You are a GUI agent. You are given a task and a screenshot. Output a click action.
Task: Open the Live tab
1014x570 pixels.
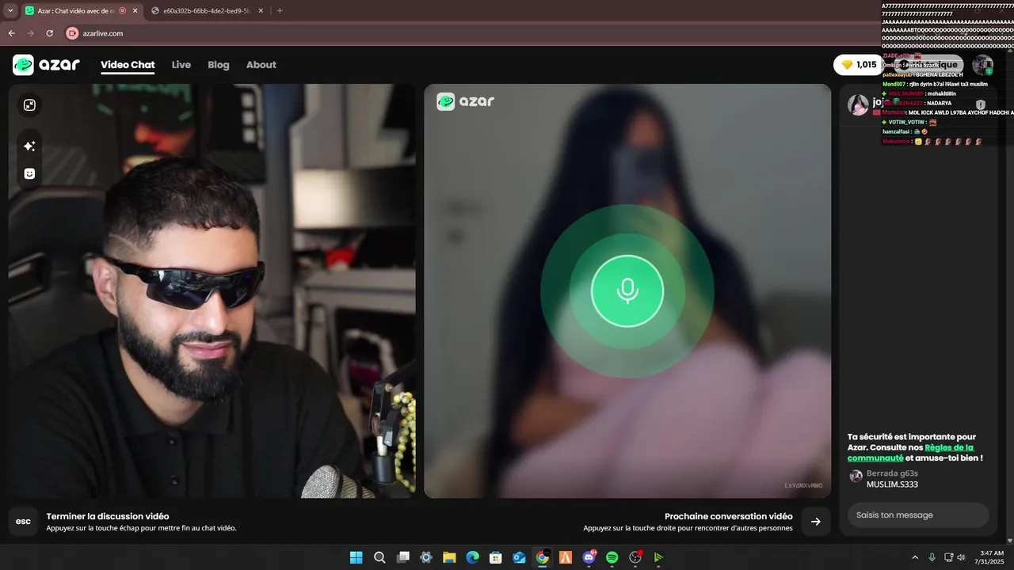pyautogui.click(x=181, y=65)
